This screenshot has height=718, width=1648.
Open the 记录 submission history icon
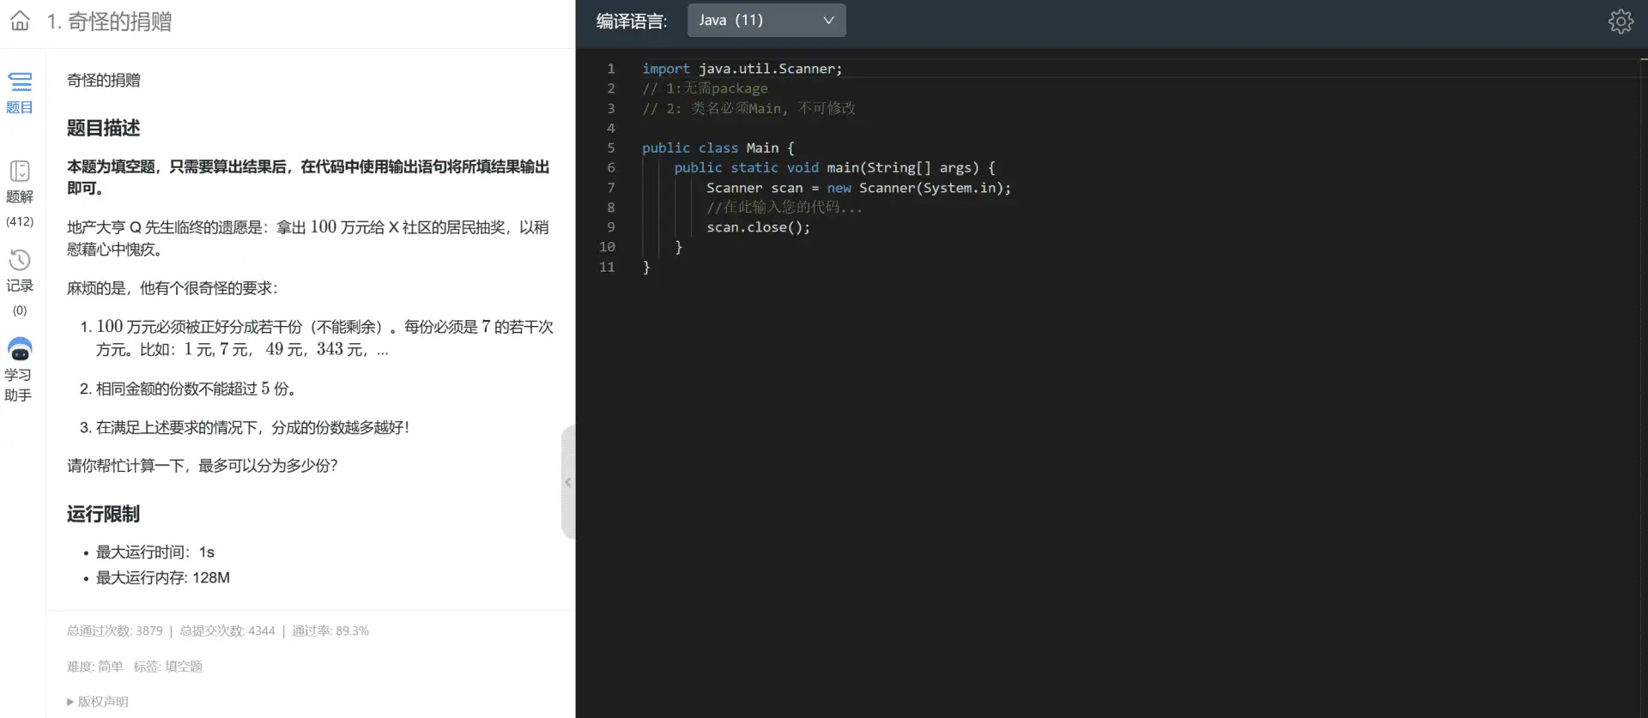click(x=20, y=260)
